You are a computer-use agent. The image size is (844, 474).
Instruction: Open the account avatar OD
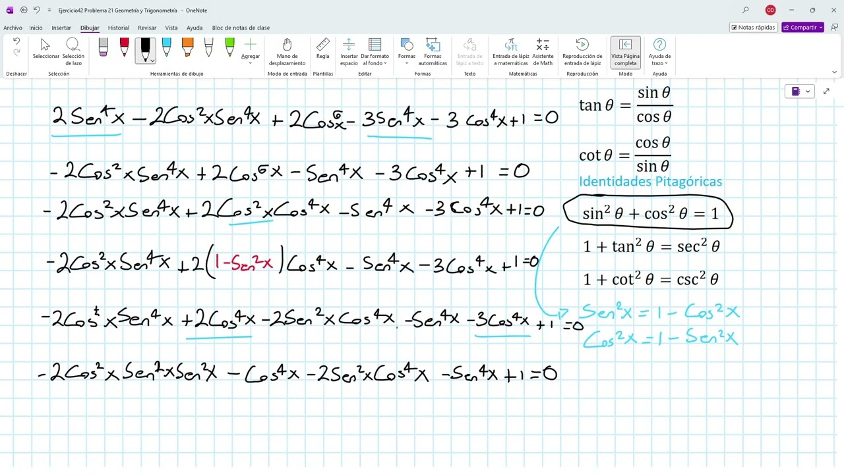pyautogui.click(x=770, y=10)
